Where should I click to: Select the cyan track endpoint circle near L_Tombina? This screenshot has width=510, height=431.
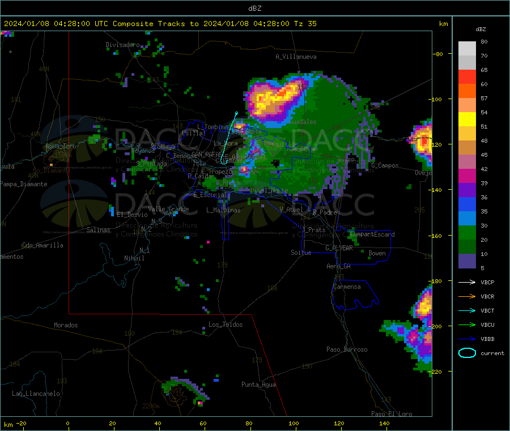point(236,113)
